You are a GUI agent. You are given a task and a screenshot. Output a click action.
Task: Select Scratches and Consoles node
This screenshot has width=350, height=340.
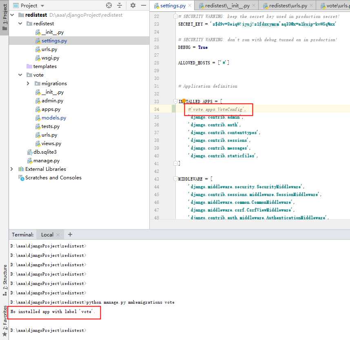click(53, 178)
